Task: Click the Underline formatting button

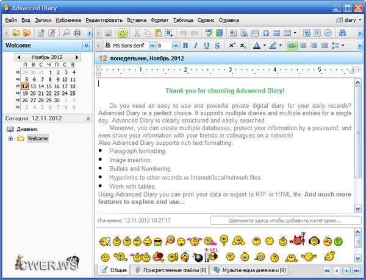Action: (x=206, y=46)
